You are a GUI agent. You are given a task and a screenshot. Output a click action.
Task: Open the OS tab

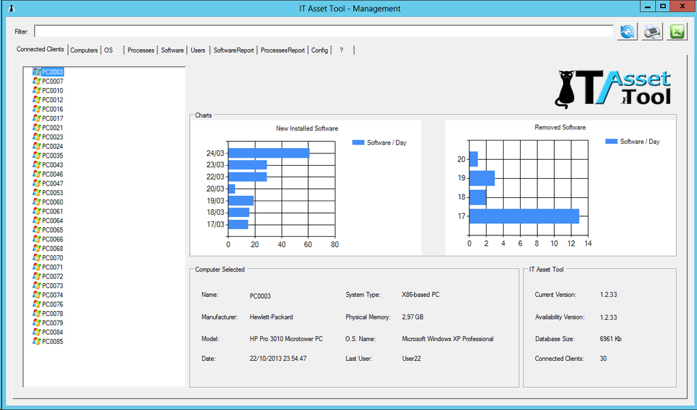click(x=112, y=50)
